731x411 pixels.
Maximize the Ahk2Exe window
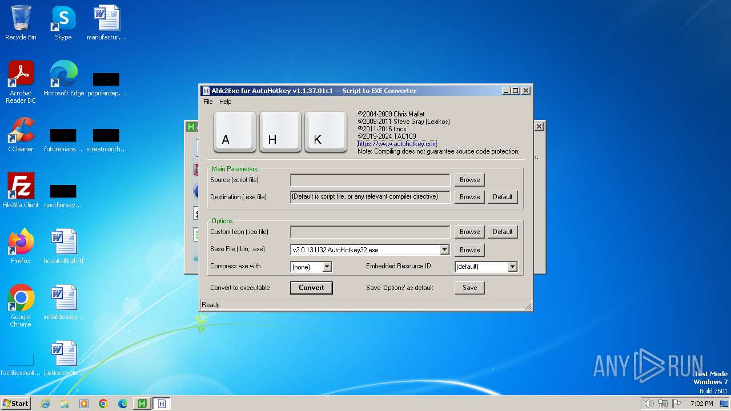[516, 91]
